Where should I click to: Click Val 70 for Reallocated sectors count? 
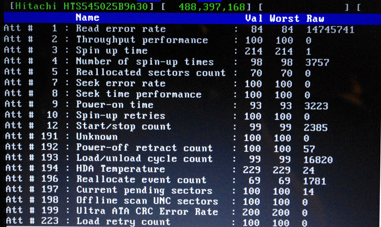(256, 73)
